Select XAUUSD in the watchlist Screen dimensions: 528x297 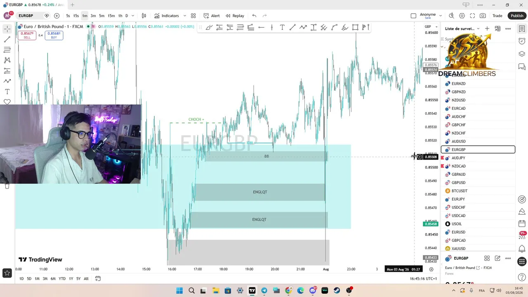point(478,249)
